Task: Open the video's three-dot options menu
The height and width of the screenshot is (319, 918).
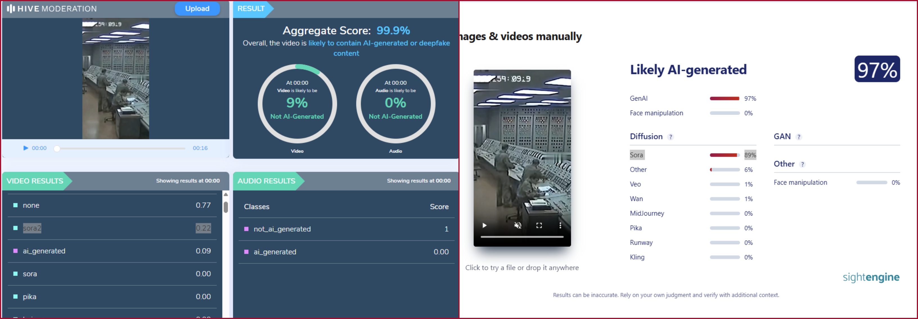Action: click(x=560, y=225)
